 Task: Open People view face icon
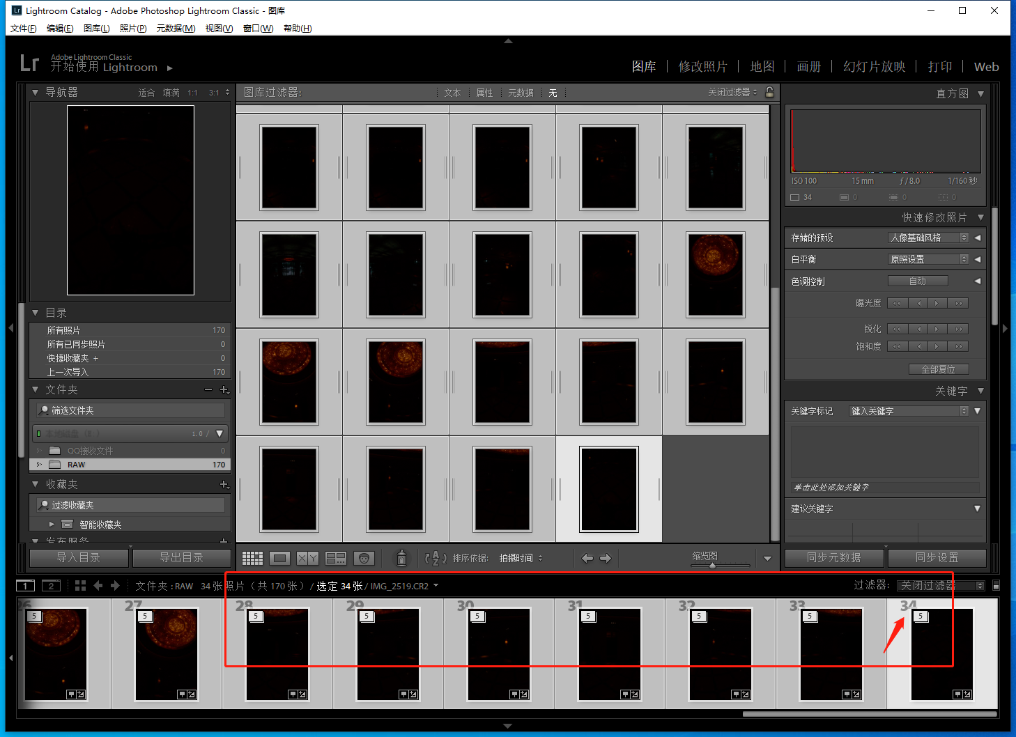point(364,558)
